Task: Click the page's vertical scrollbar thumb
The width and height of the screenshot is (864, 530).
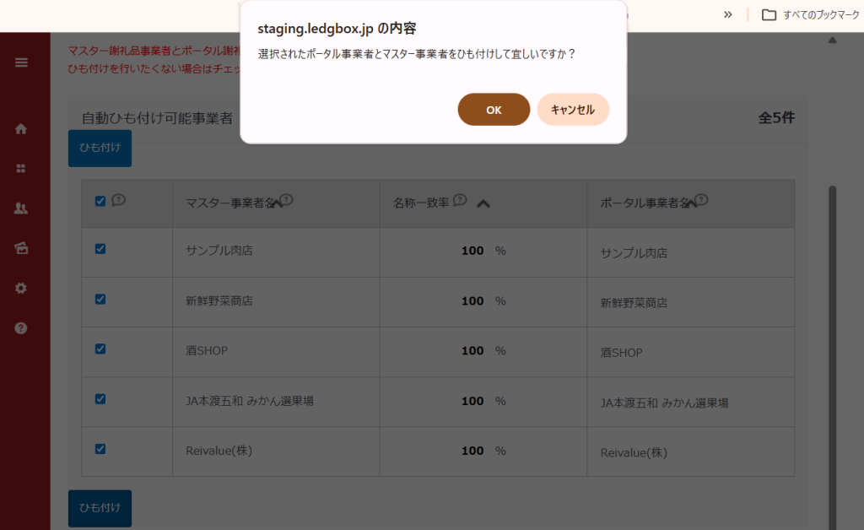Action: click(833, 338)
